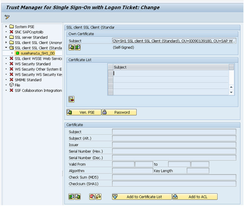Click the Add to Certificate List button
Screen dimensions: 244x207
pyautogui.click(x=142, y=197)
